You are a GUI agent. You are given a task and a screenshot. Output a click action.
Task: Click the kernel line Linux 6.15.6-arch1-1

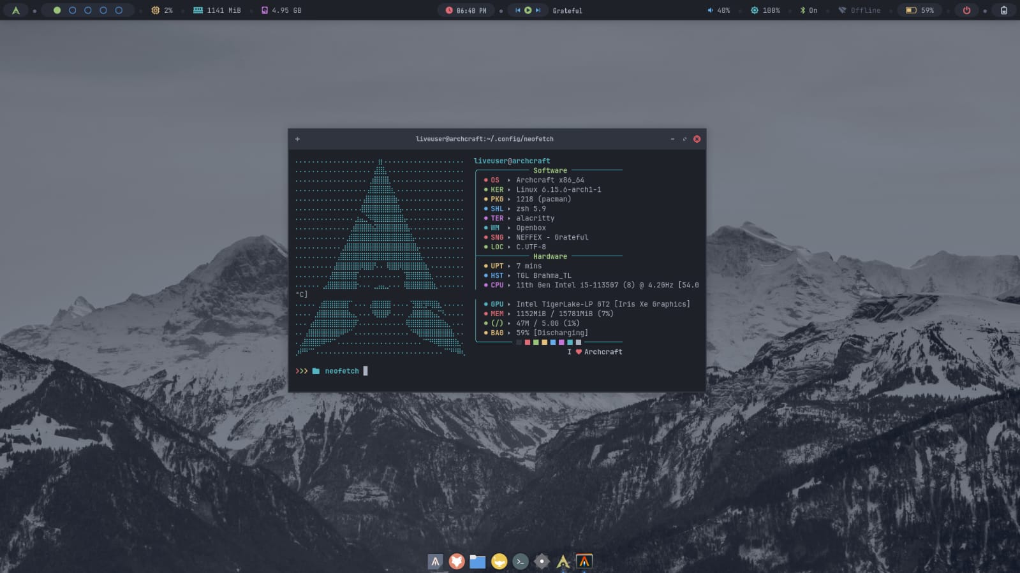tap(542, 190)
